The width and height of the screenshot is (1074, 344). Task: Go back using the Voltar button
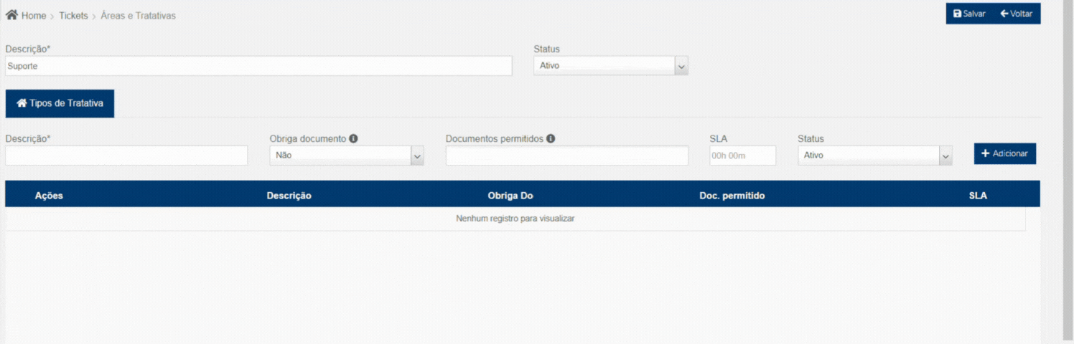pyautogui.click(x=1016, y=14)
